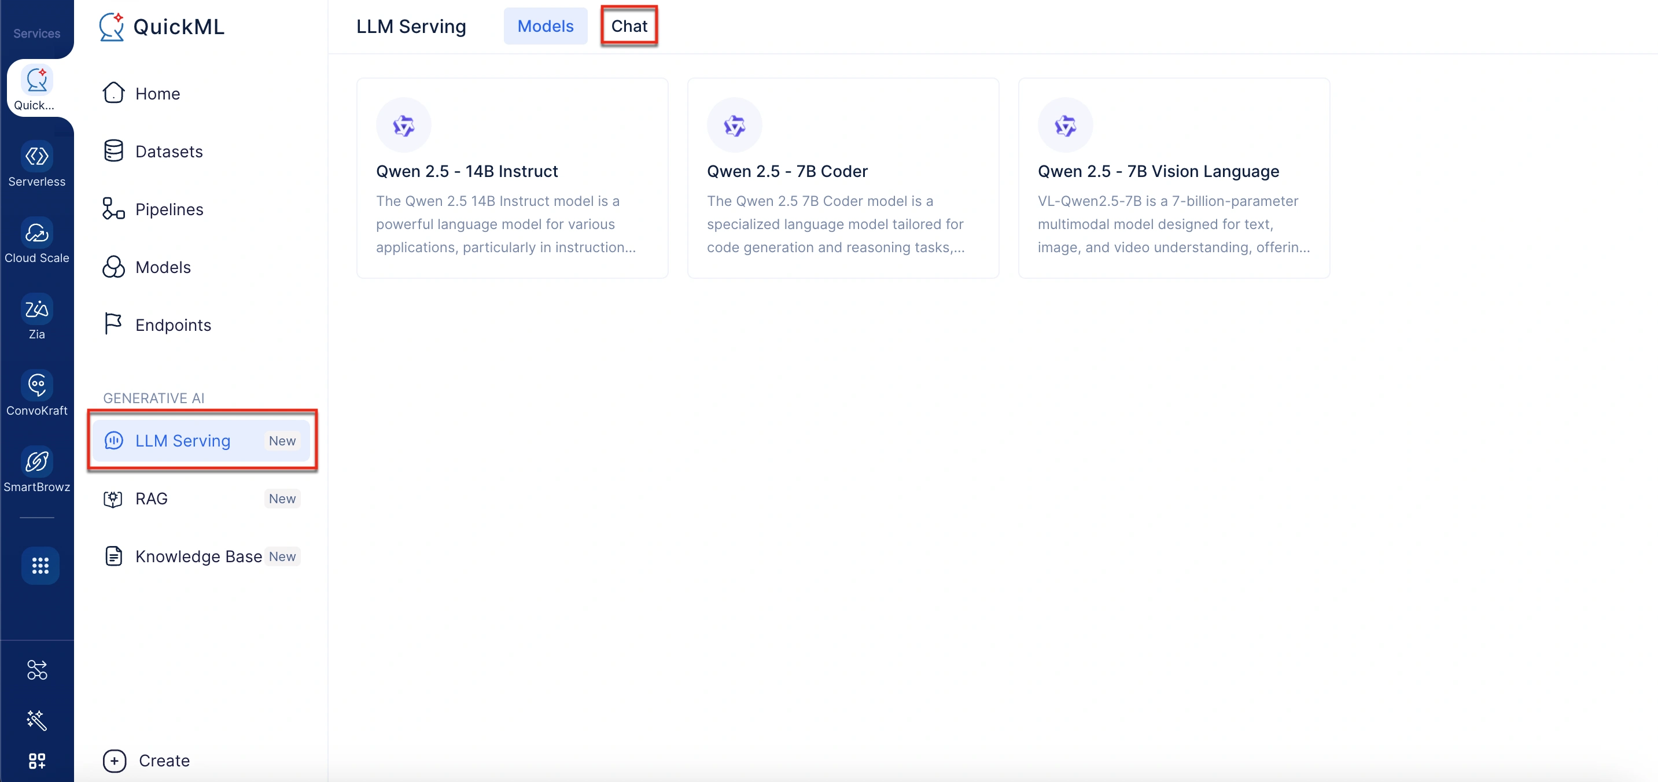The image size is (1658, 782).
Task: Click the Create button
Action: pos(146,761)
